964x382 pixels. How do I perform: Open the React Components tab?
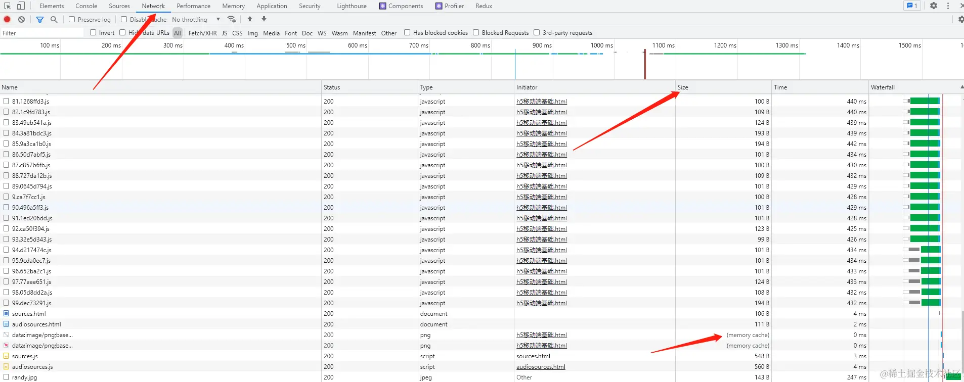(401, 6)
